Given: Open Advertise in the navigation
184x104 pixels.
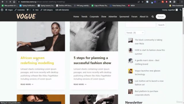Looking at the screenshot, I should [x=113, y=17].
